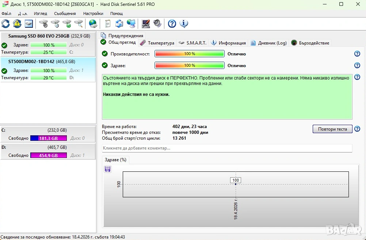Click the floppy save icon above the health graph

pyautogui.click(x=107, y=169)
